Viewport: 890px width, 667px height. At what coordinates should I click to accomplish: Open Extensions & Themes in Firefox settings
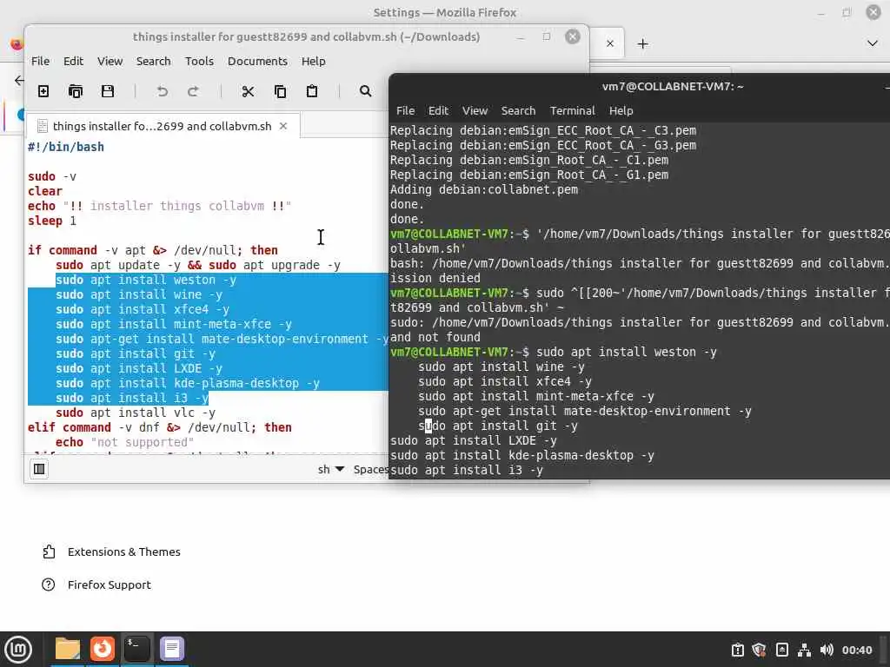pos(111,551)
